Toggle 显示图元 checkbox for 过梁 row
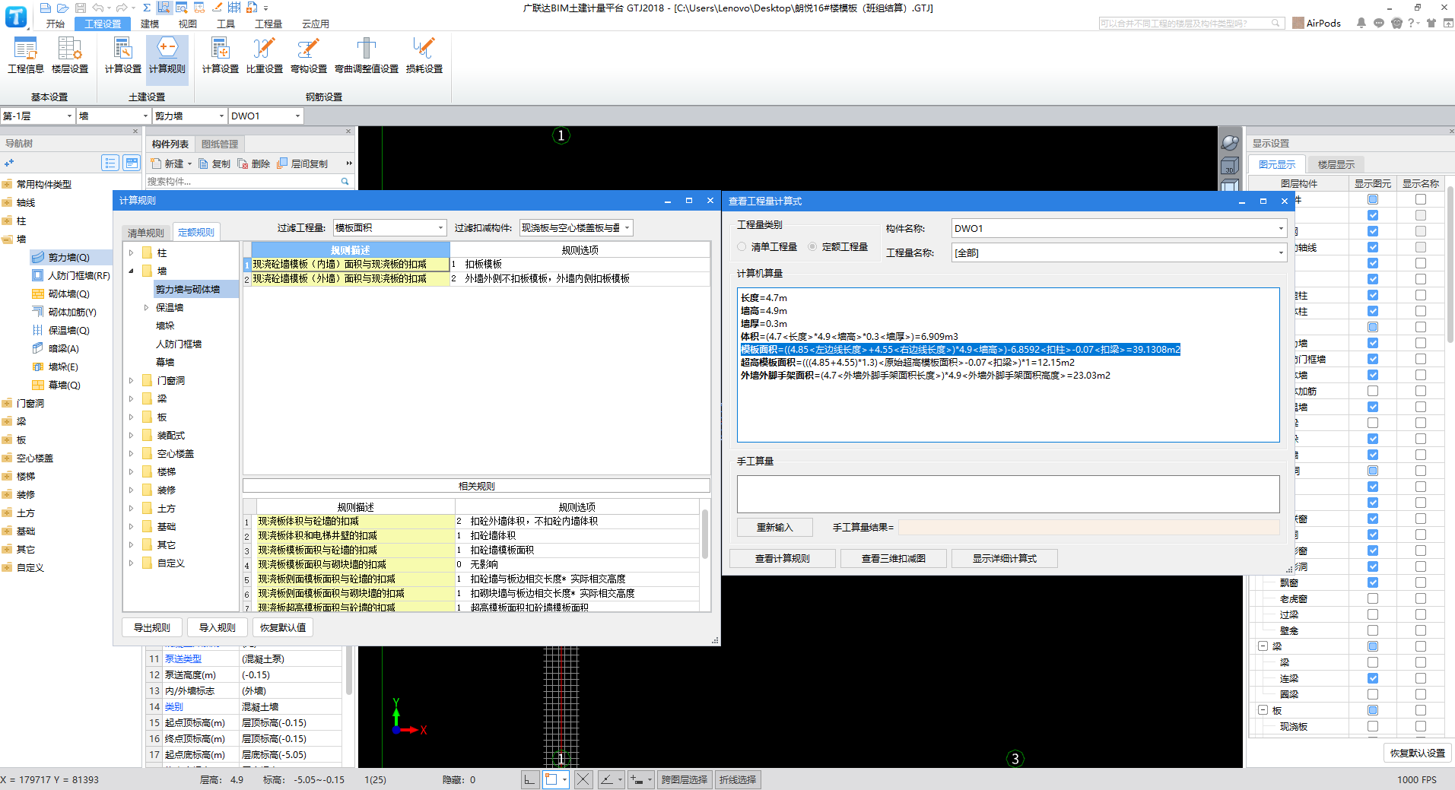The height and width of the screenshot is (790, 1455). click(x=1372, y=614)
